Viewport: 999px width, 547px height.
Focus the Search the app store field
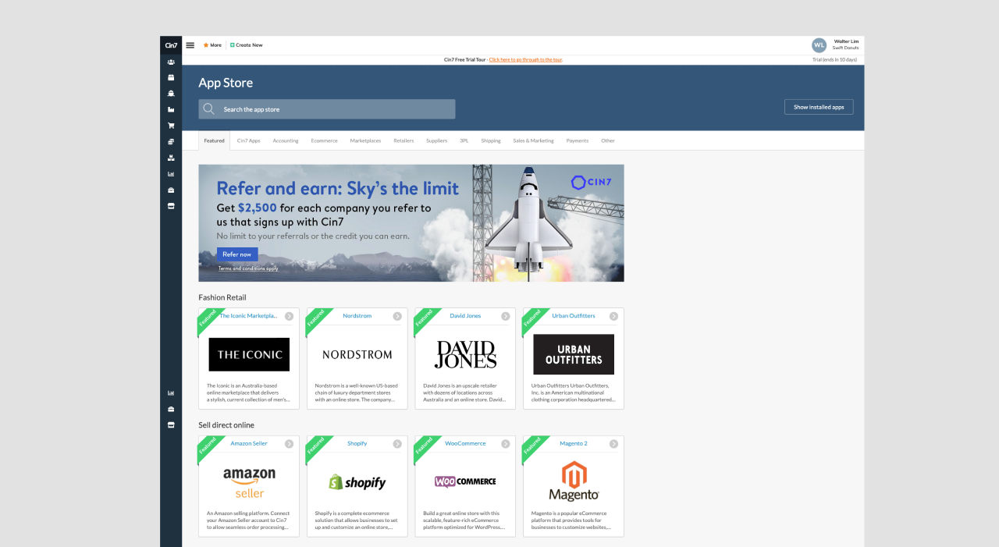point(327,109)
